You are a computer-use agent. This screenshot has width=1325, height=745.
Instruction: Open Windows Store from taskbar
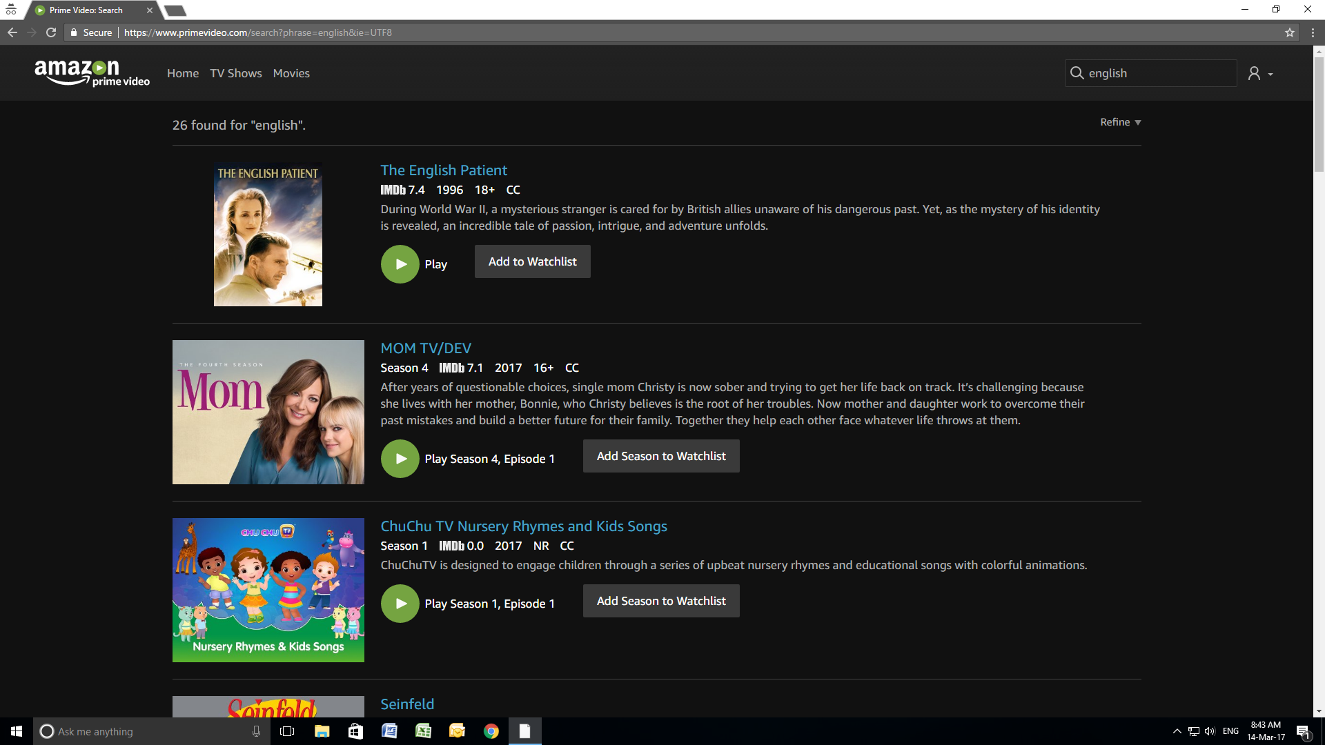(x=355, y=731)
